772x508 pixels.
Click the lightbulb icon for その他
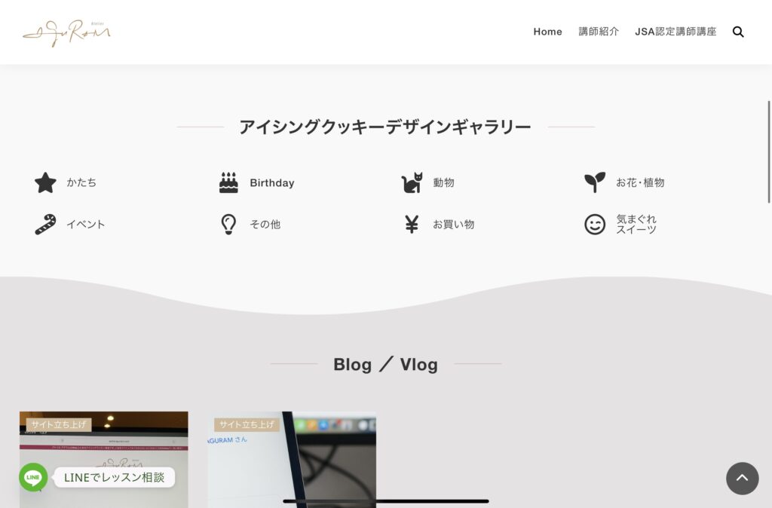coord(228,224)
